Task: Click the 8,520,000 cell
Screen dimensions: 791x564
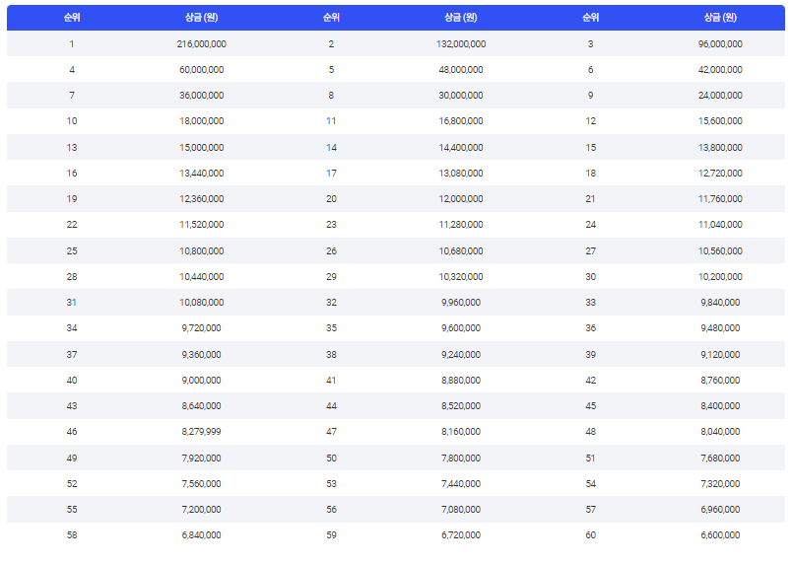Action: (461, 406)
